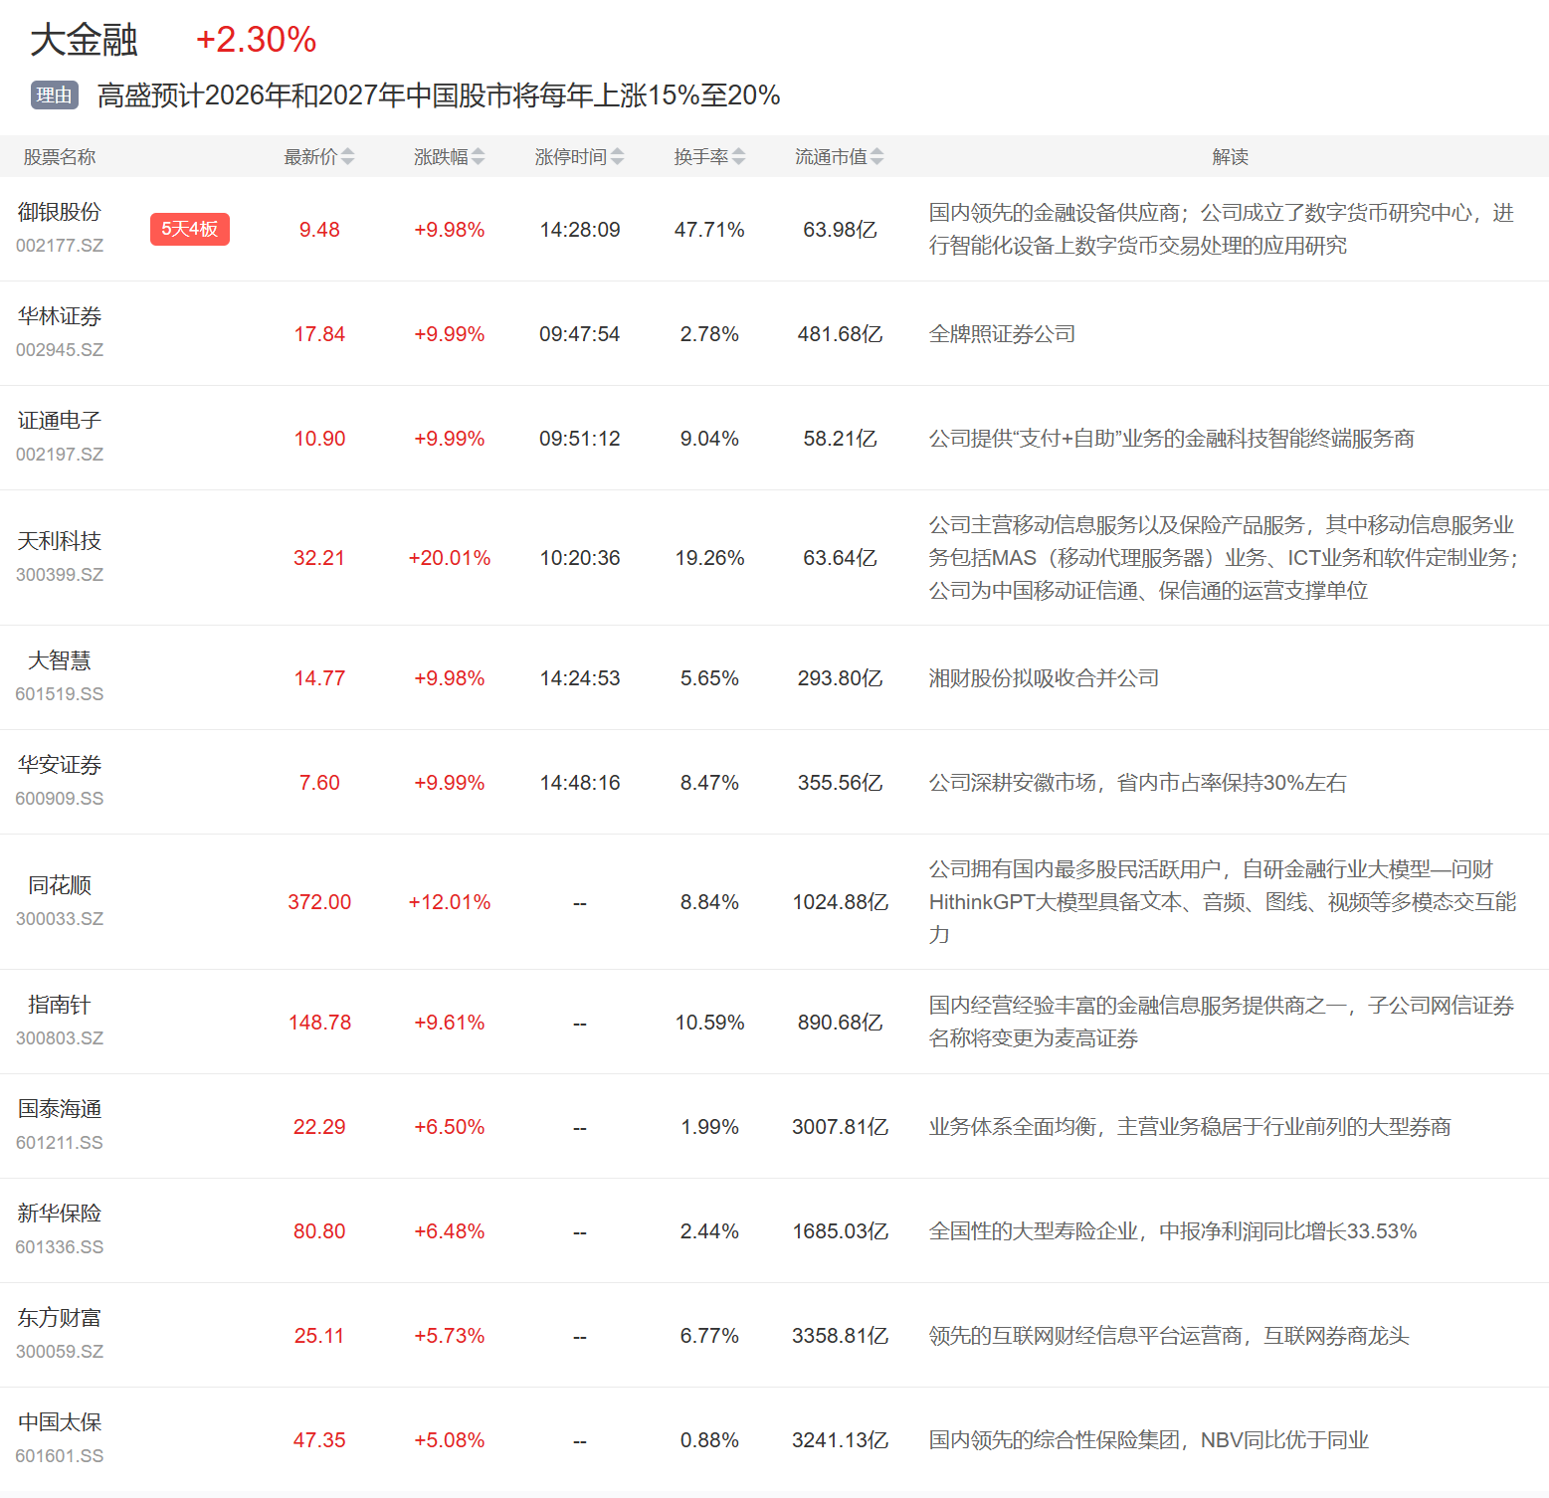Viewport: 1549px width, 1498px height.
Task: Click the 股票名称 column header
Action: 60,157
